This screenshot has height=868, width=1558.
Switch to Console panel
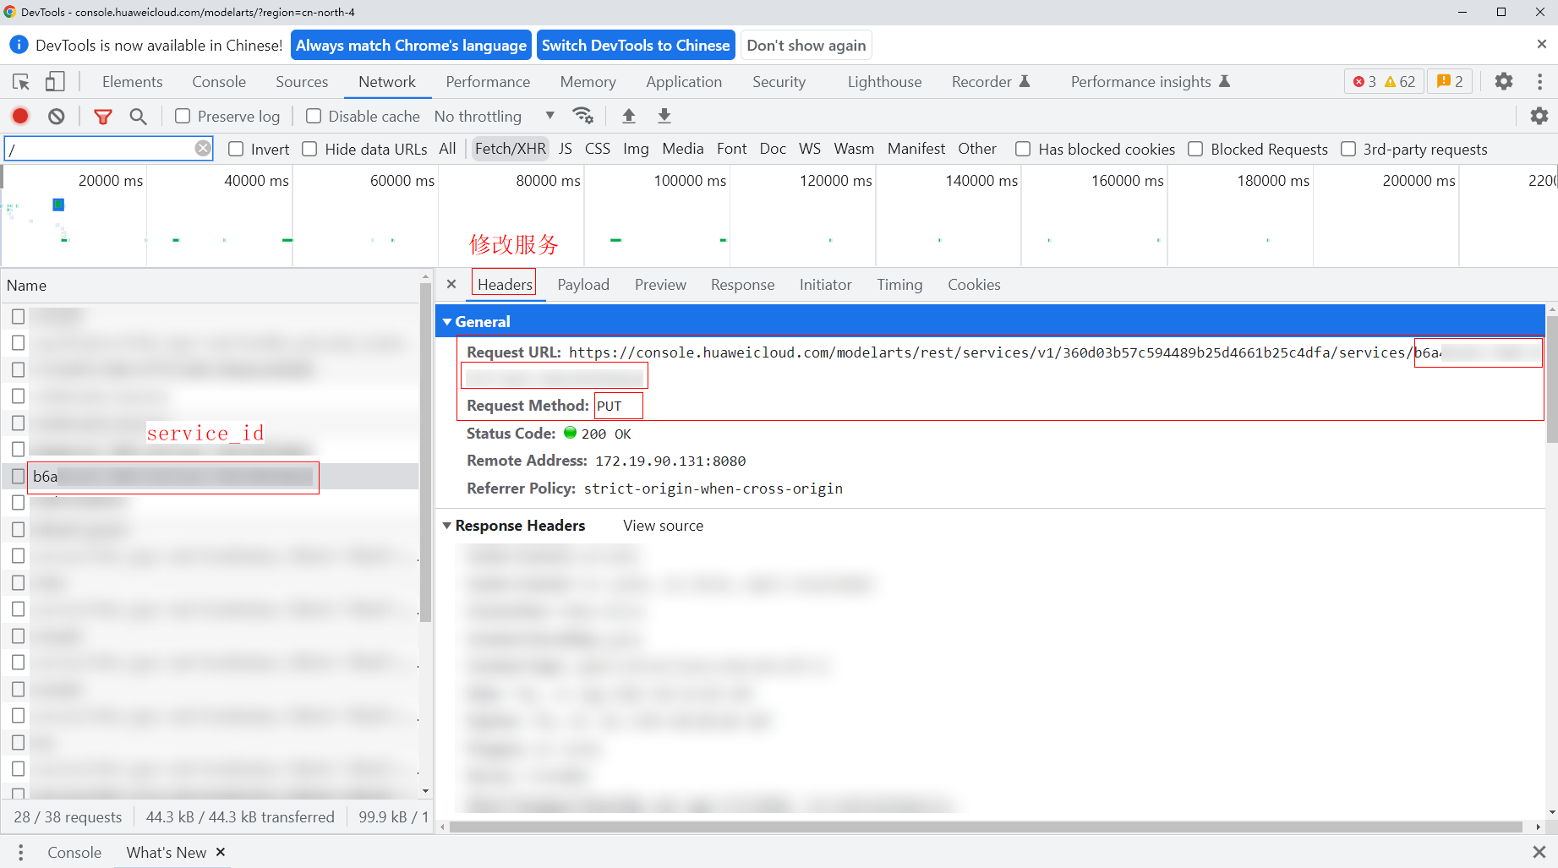219,82
